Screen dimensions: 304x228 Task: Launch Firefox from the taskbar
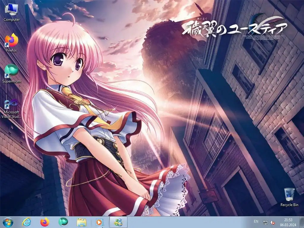pyautogui.click(x=45, y=222)
